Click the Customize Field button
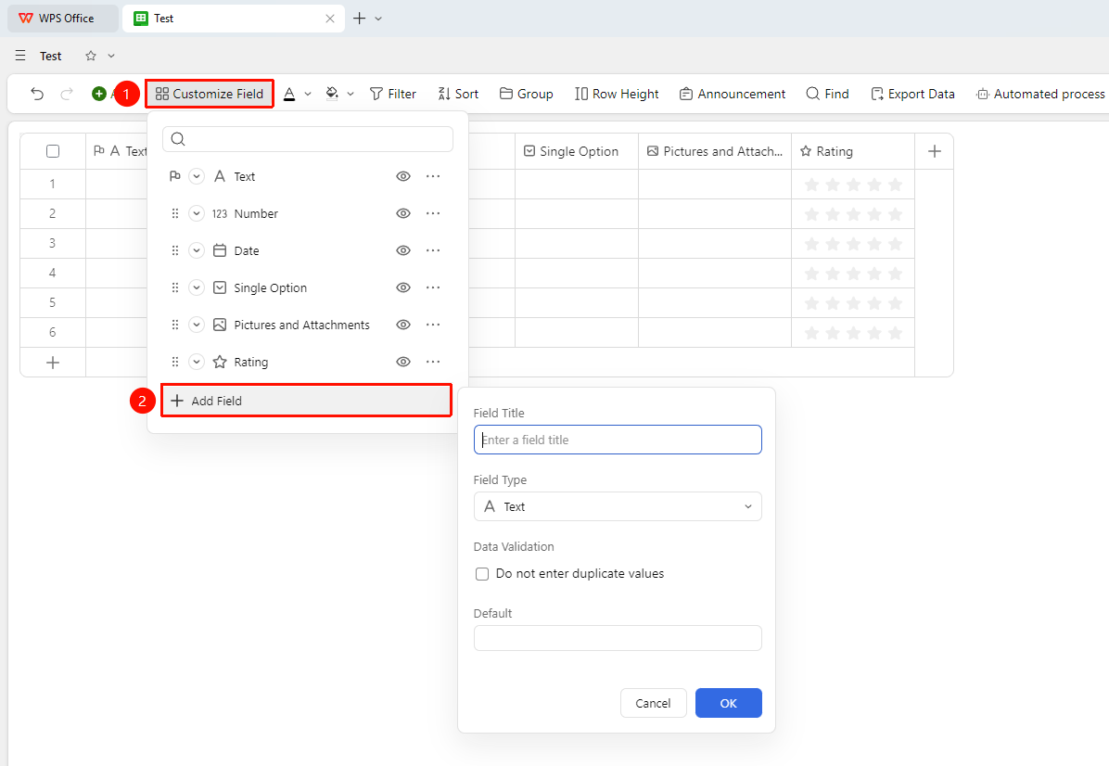This screenshot has height=766, width=1109. click(x=210, y=94)
